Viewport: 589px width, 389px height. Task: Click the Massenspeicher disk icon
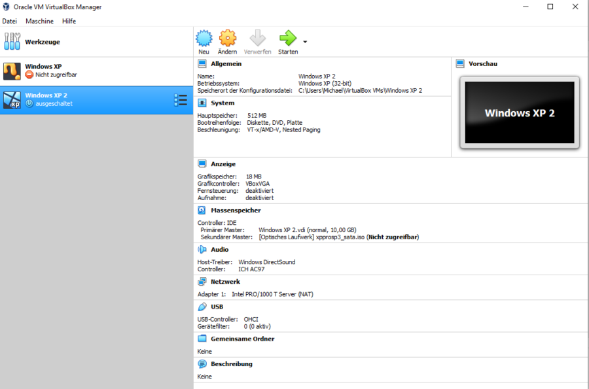(202, 210)
